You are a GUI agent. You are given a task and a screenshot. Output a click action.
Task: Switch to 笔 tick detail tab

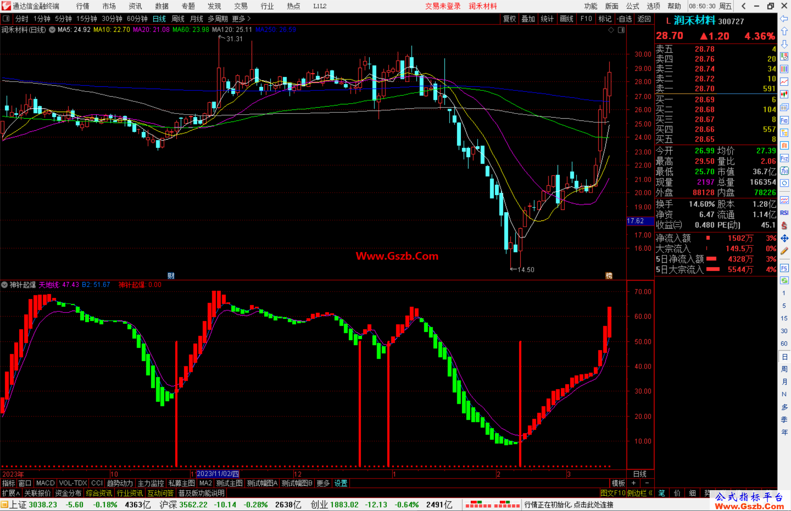[661, 493]
